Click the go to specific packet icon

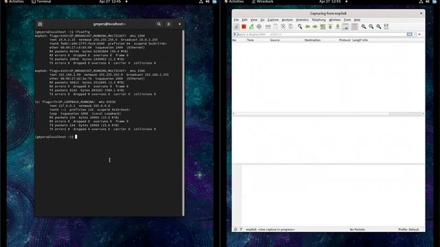point(322,27)
